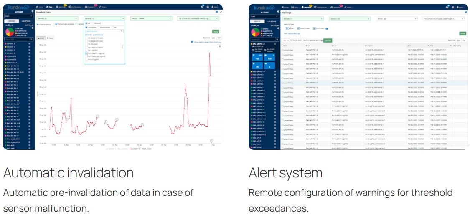Click the green Apply button in Standard Data
The height and width of the screenshot is (215, 470).
point(216,31)
